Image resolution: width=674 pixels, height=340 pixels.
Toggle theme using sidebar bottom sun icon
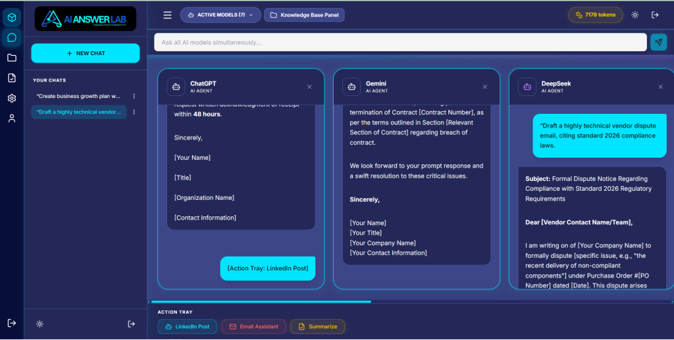pos(40,324)
